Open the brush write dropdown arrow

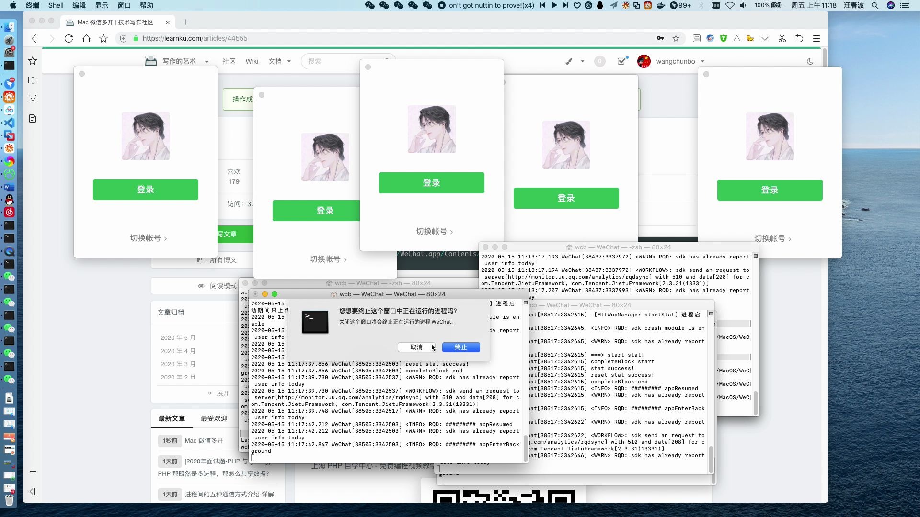pyautogui.click(x=582, y=61)
